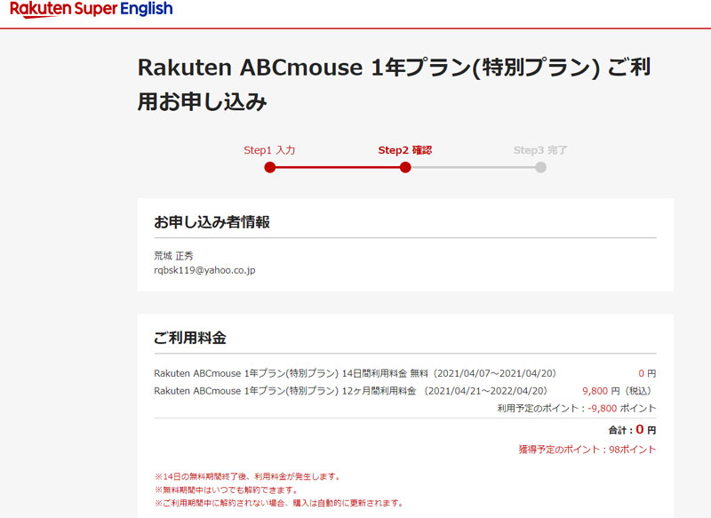This screenshot has height=518, width=711.
Task: Select the "Step2 確認" step label
Action: [x=405, y=150]
